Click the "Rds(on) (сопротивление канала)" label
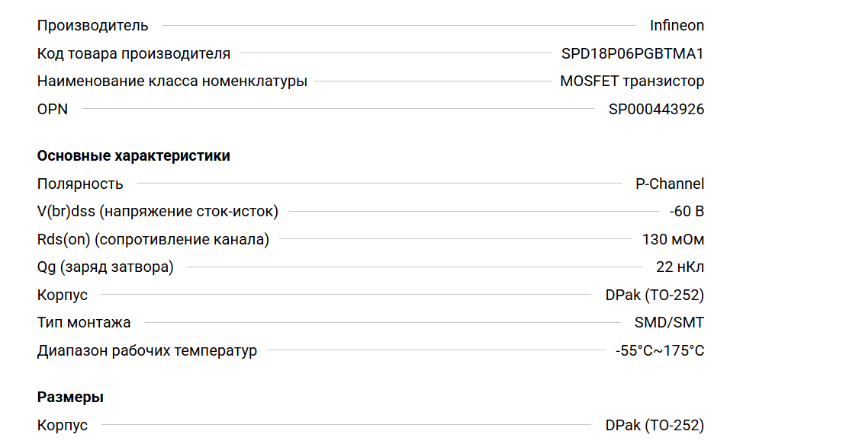This screenshot has width=862, height=444. pyautogui.click(x=153, y=239)
